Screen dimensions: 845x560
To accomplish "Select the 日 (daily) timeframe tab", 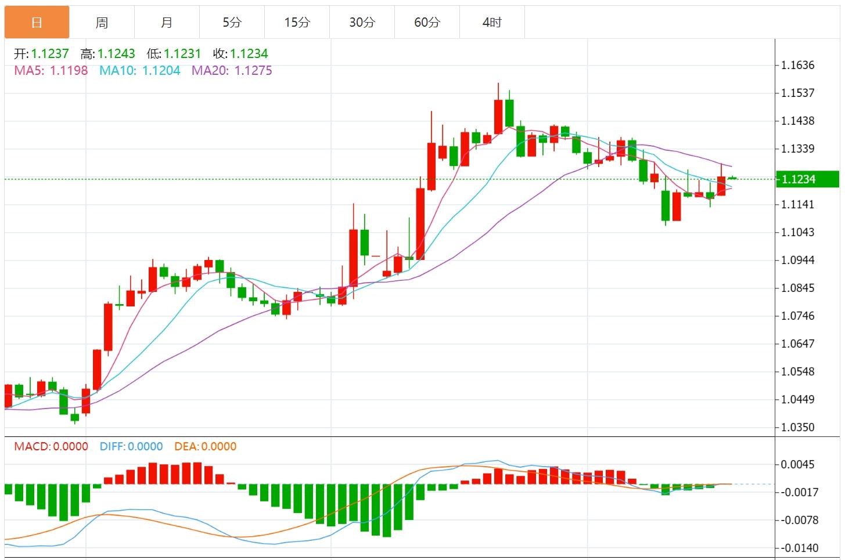I will point(37,23).
